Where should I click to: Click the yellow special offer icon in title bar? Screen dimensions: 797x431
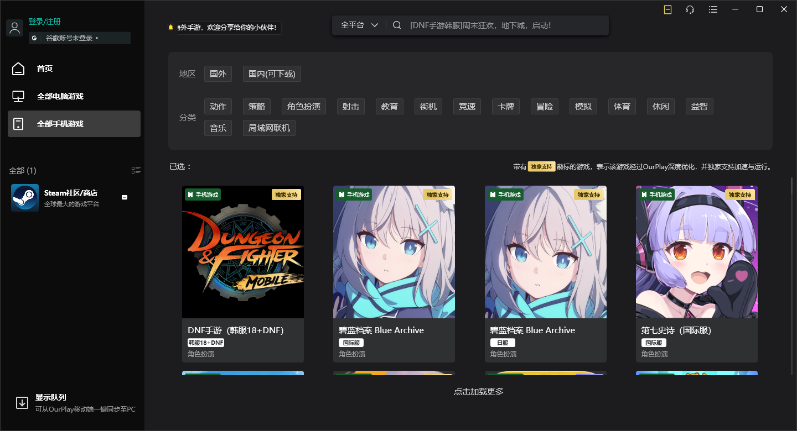pyautogui.click(x=667, y=9)
